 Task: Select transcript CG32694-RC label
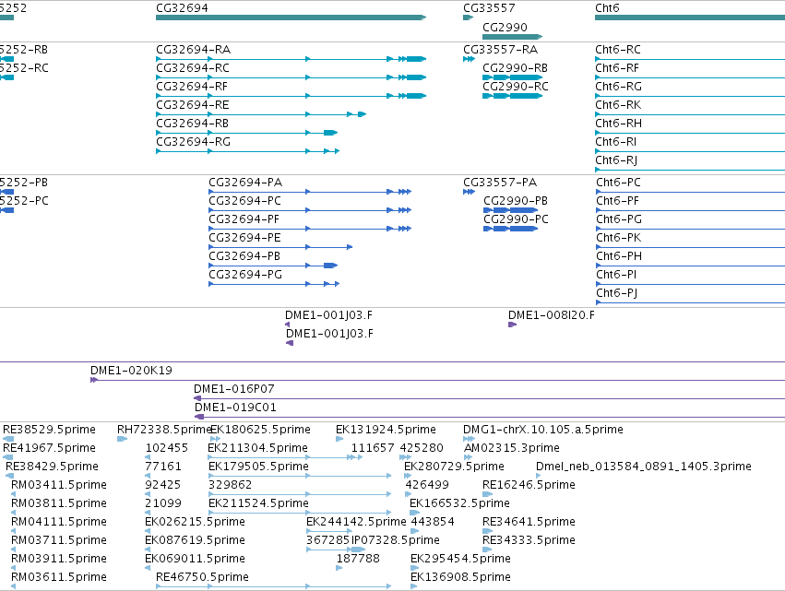(x=193, y=68)
